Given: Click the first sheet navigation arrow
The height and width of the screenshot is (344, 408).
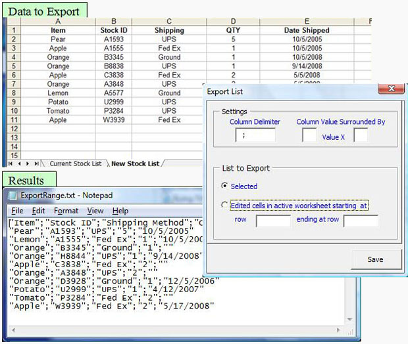Looking at the screenshot, I should 10,163.
